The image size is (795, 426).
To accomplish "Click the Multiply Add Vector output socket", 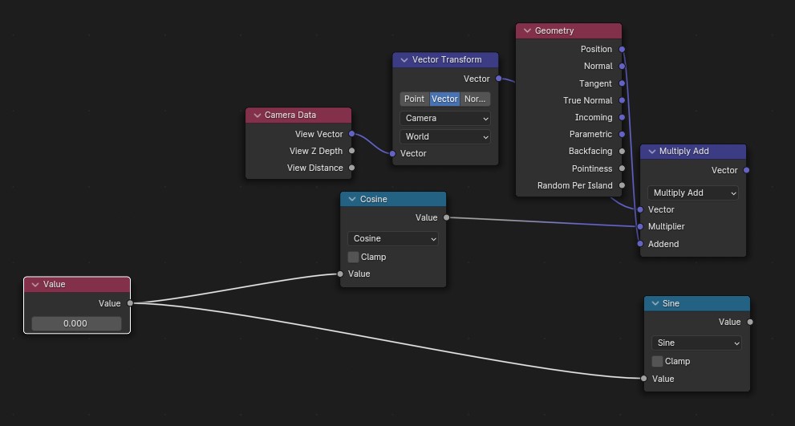I will point(747,170).
